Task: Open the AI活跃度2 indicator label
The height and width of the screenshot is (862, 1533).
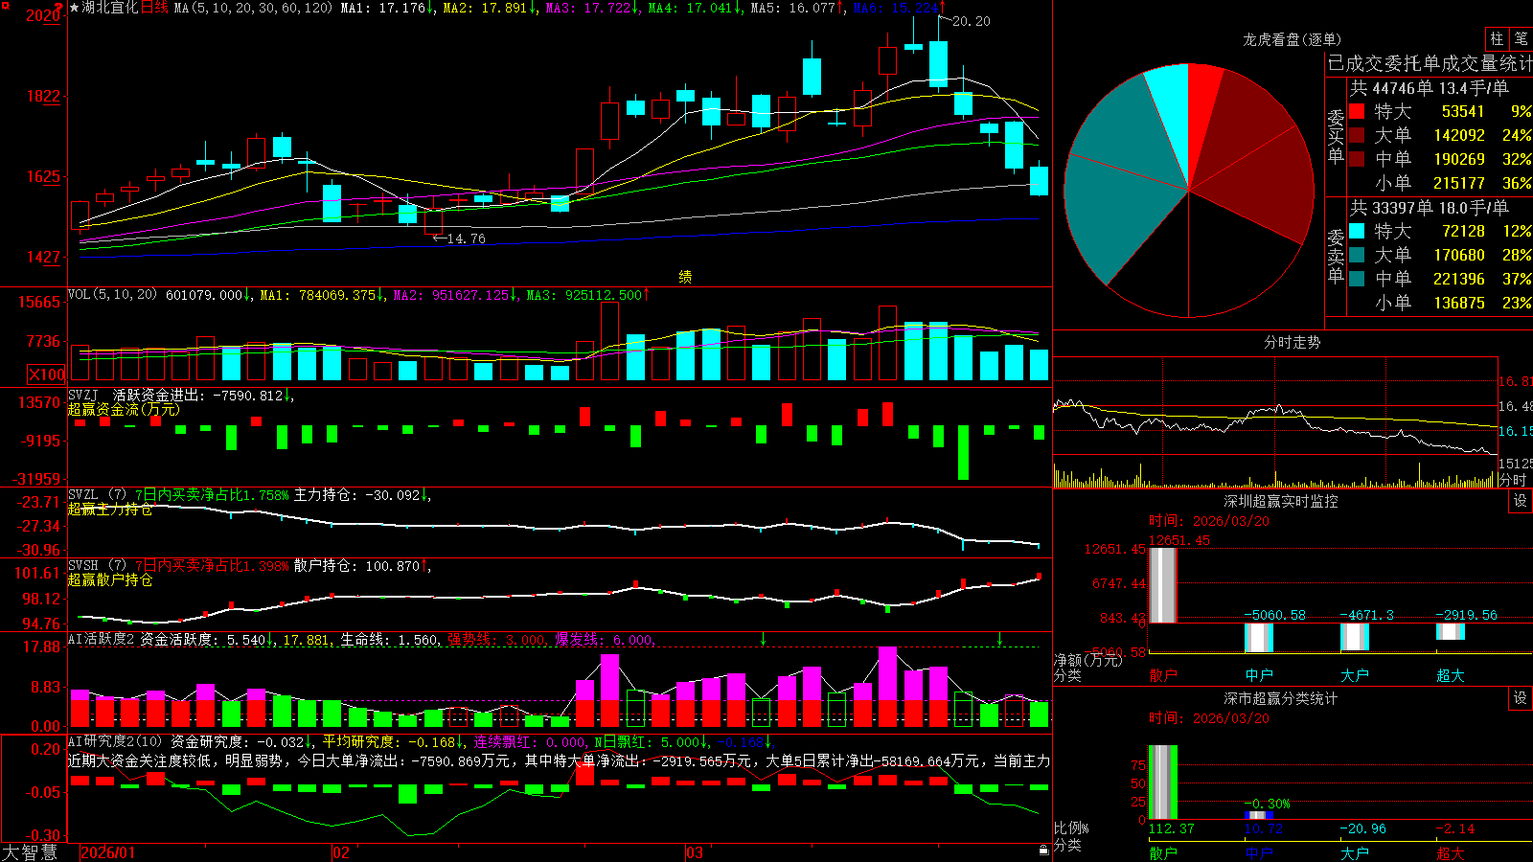Action: (102, 639)
